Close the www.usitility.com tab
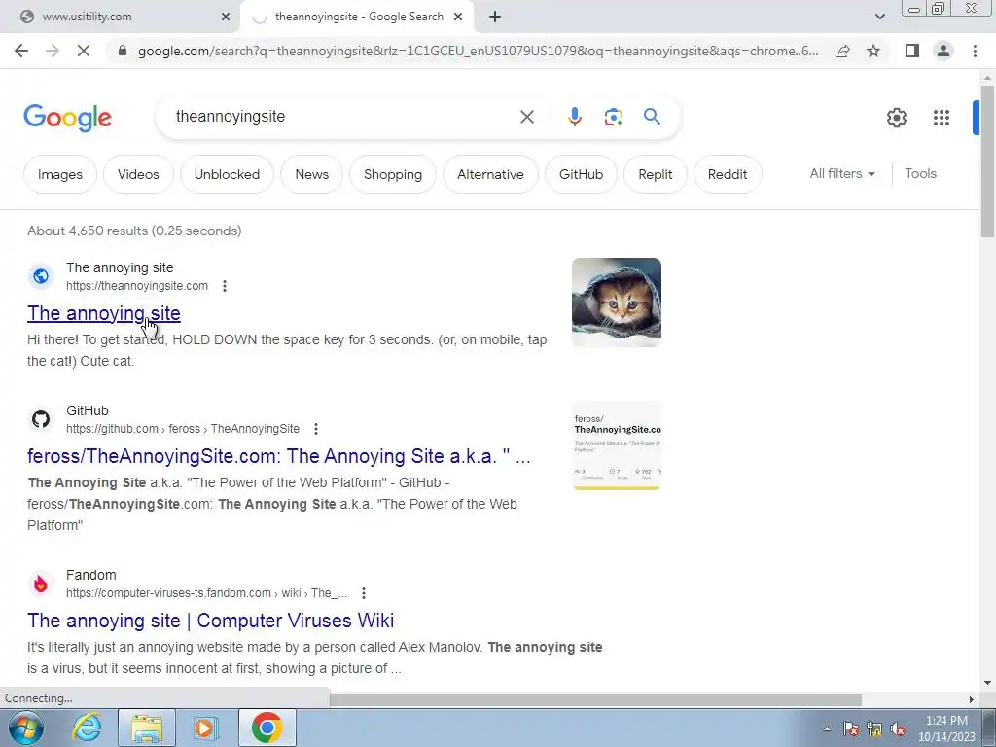Viewport: 996px width, 747px height. pos(226,18)
